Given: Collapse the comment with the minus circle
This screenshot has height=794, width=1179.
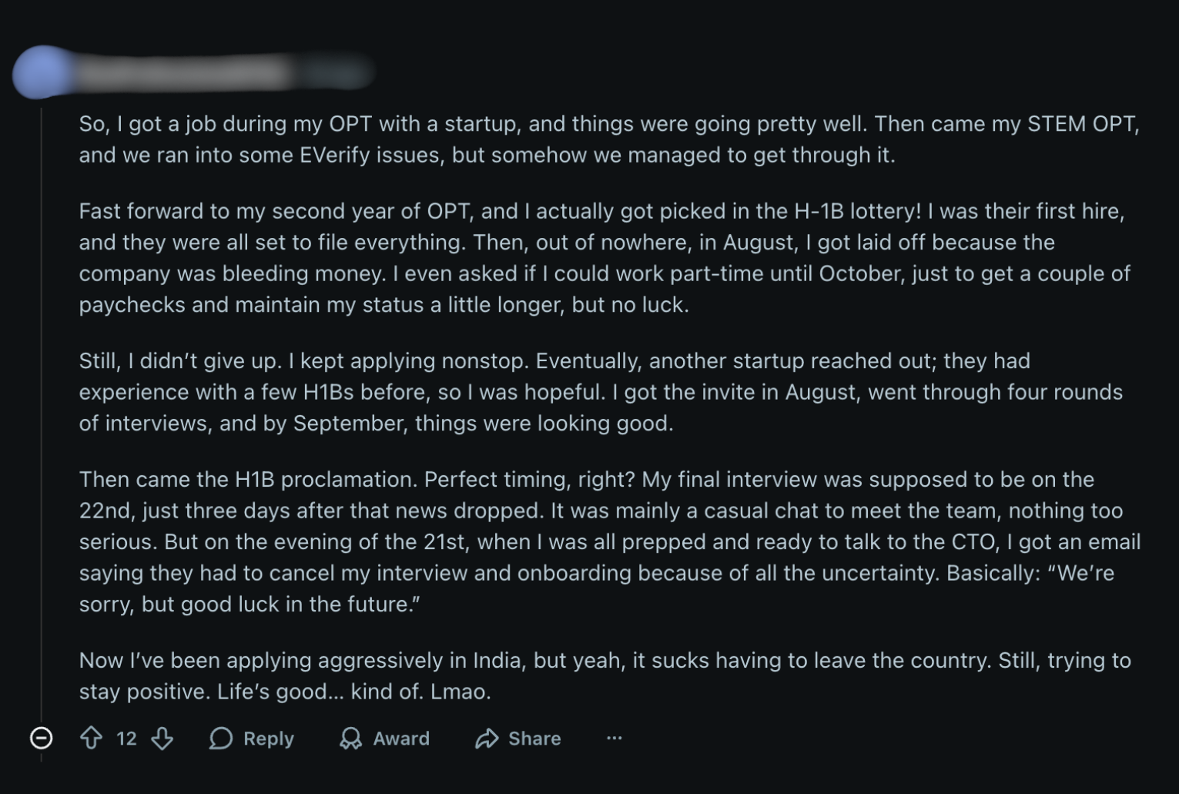Looking at the screenshot, I should 41,739.
